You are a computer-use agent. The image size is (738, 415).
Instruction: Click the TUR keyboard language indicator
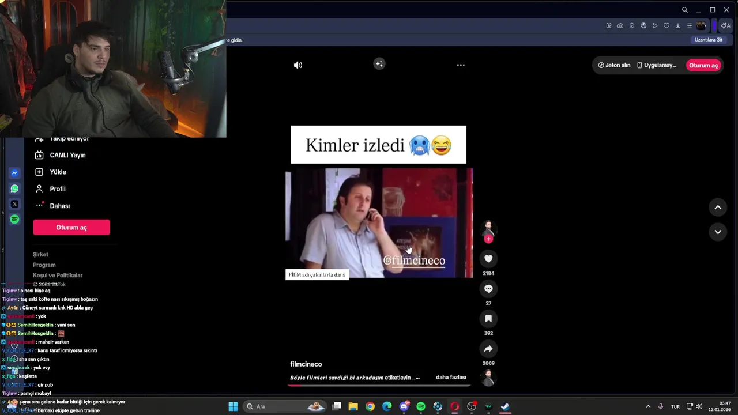tap(675, 406)
